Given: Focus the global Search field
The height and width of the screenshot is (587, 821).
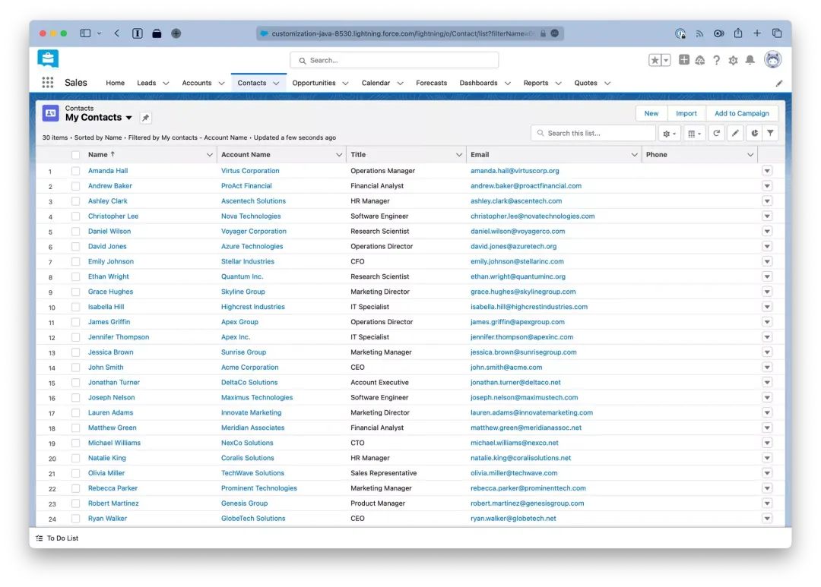Looking at the screenshot, I should pos(395,60).
